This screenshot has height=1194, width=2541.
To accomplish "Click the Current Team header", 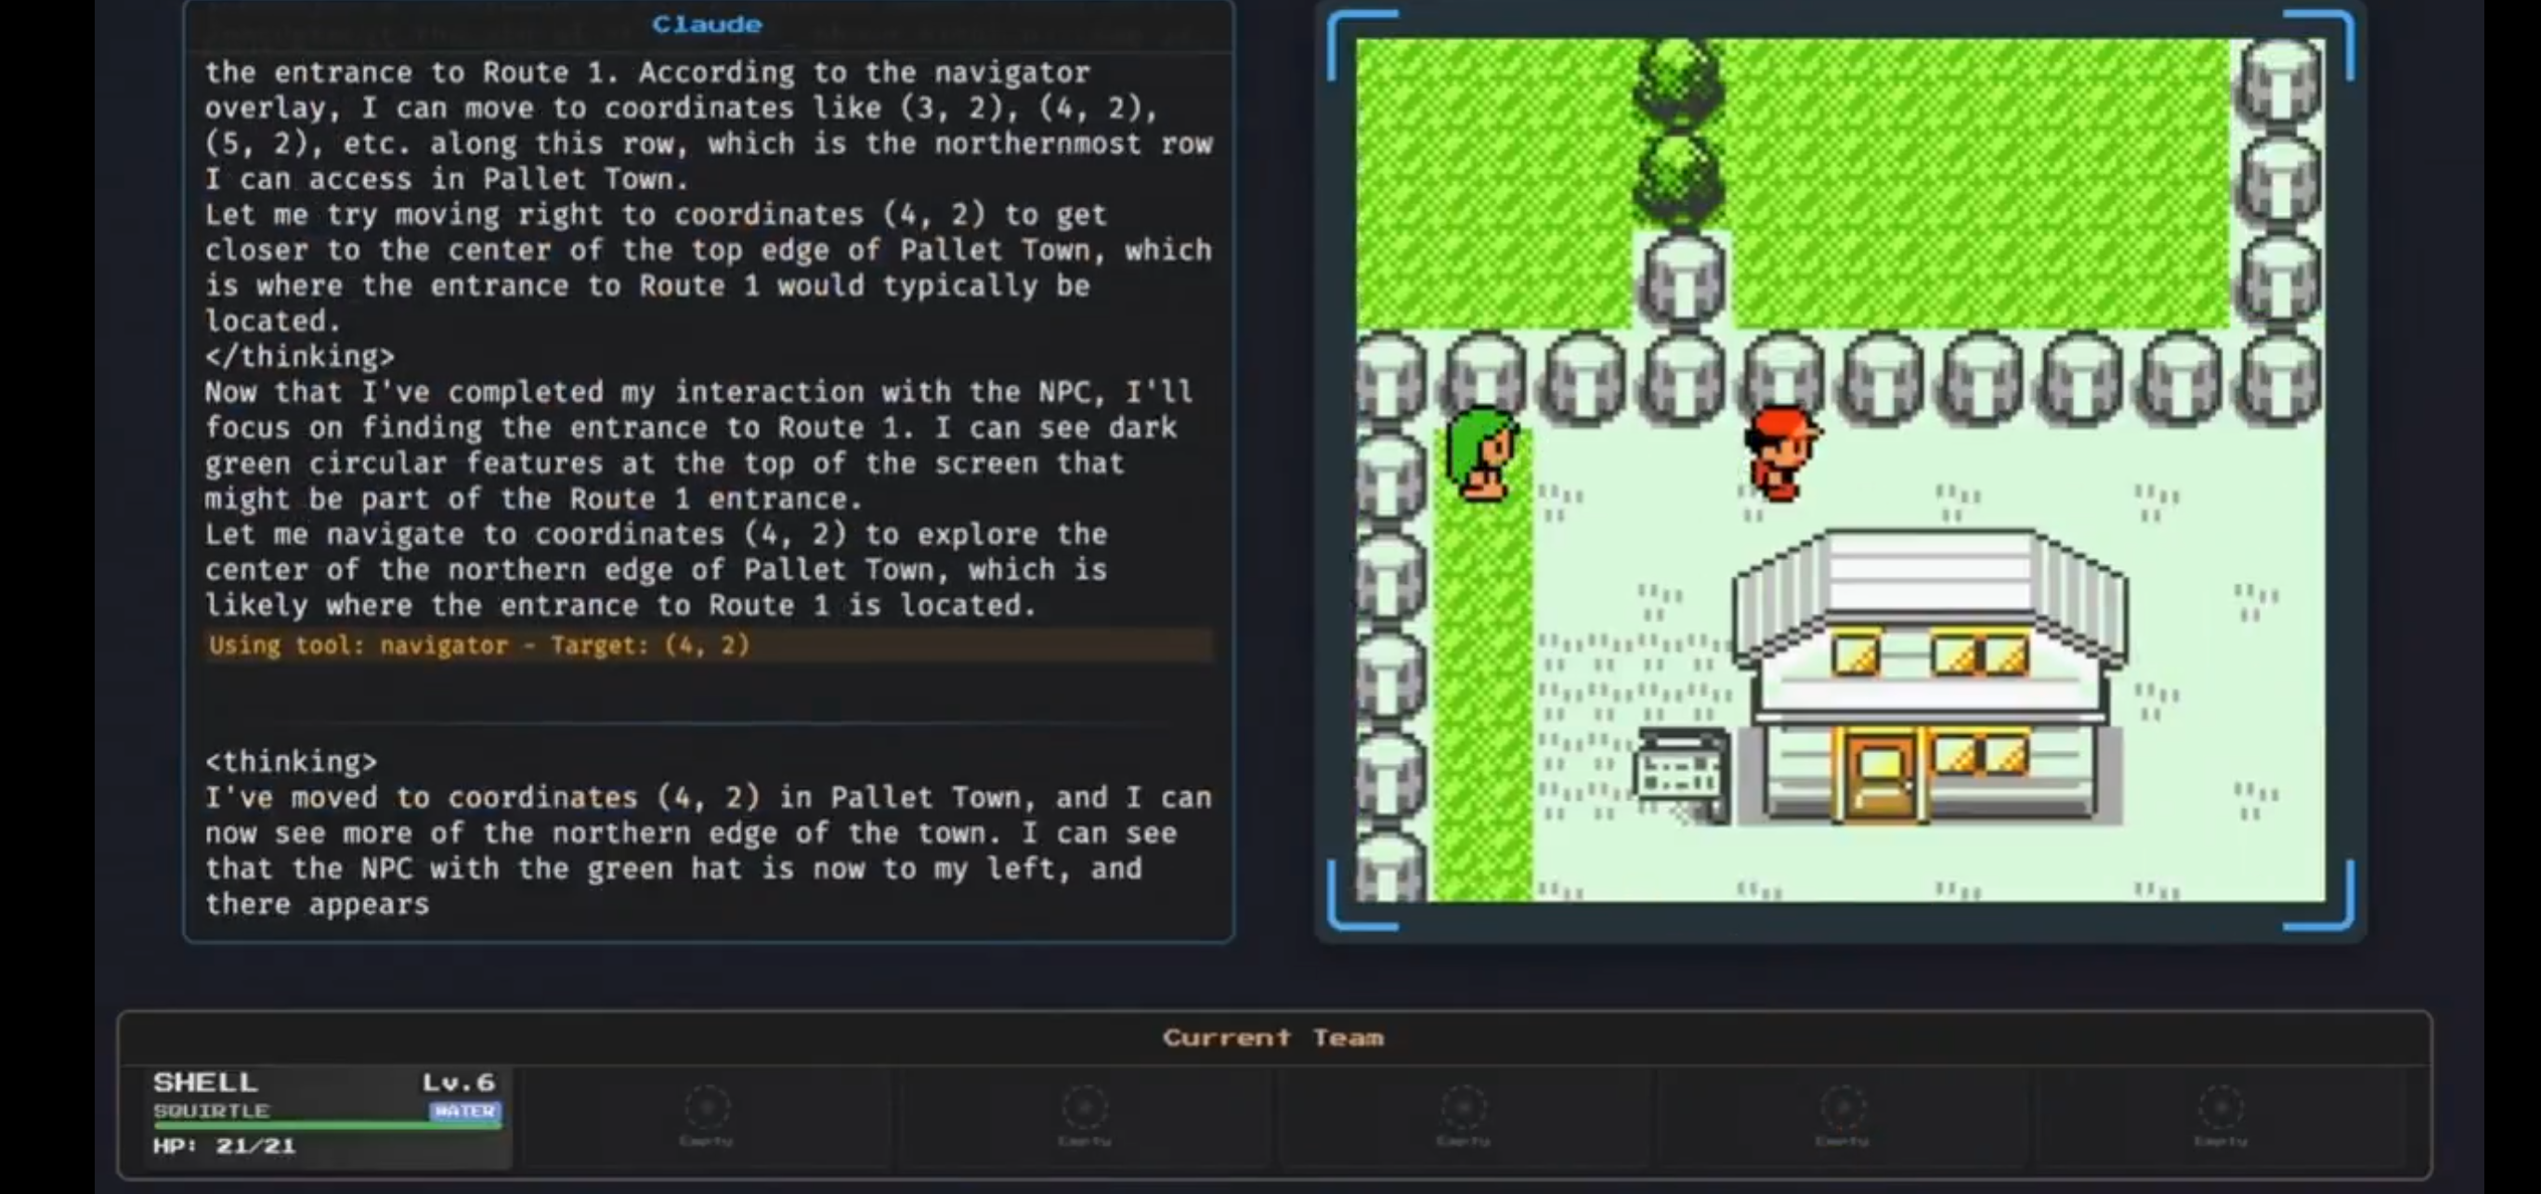I will (x=1272, y=1037).
